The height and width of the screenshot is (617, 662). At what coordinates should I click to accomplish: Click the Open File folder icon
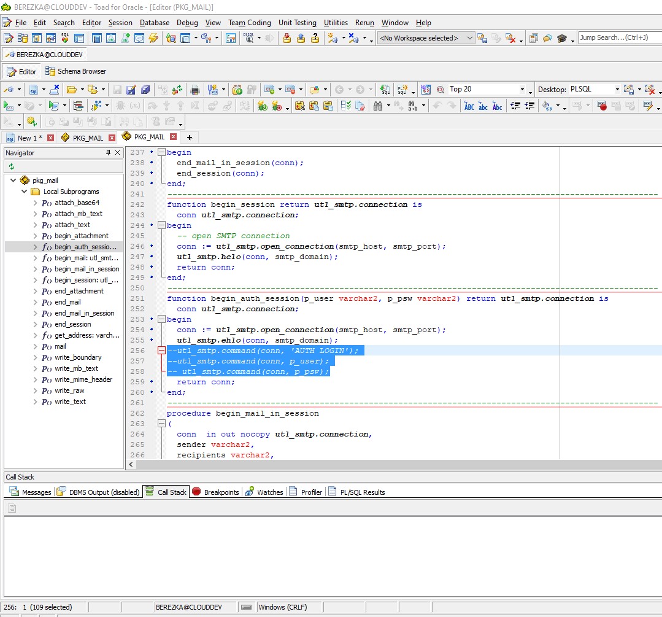[x=72, y=90]
